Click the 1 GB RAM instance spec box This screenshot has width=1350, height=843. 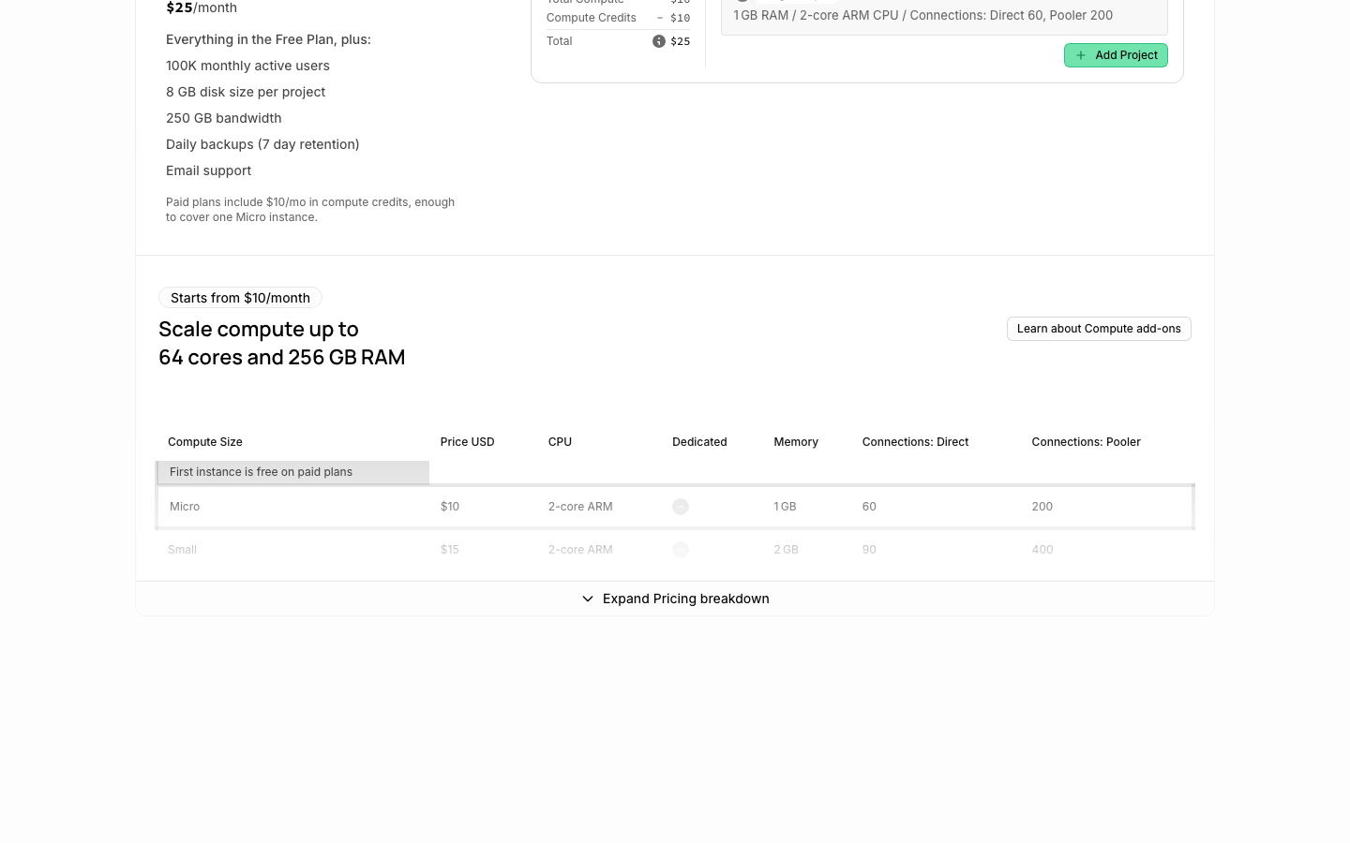(944, 16)
